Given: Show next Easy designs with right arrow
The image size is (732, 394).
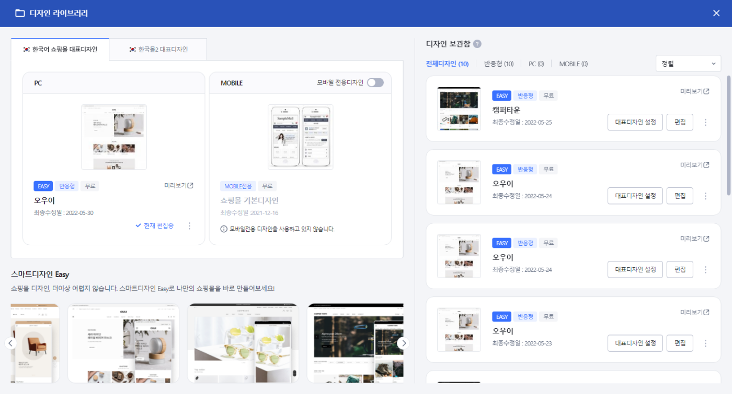Looking at the screenshot, I should tap(403, 343).
